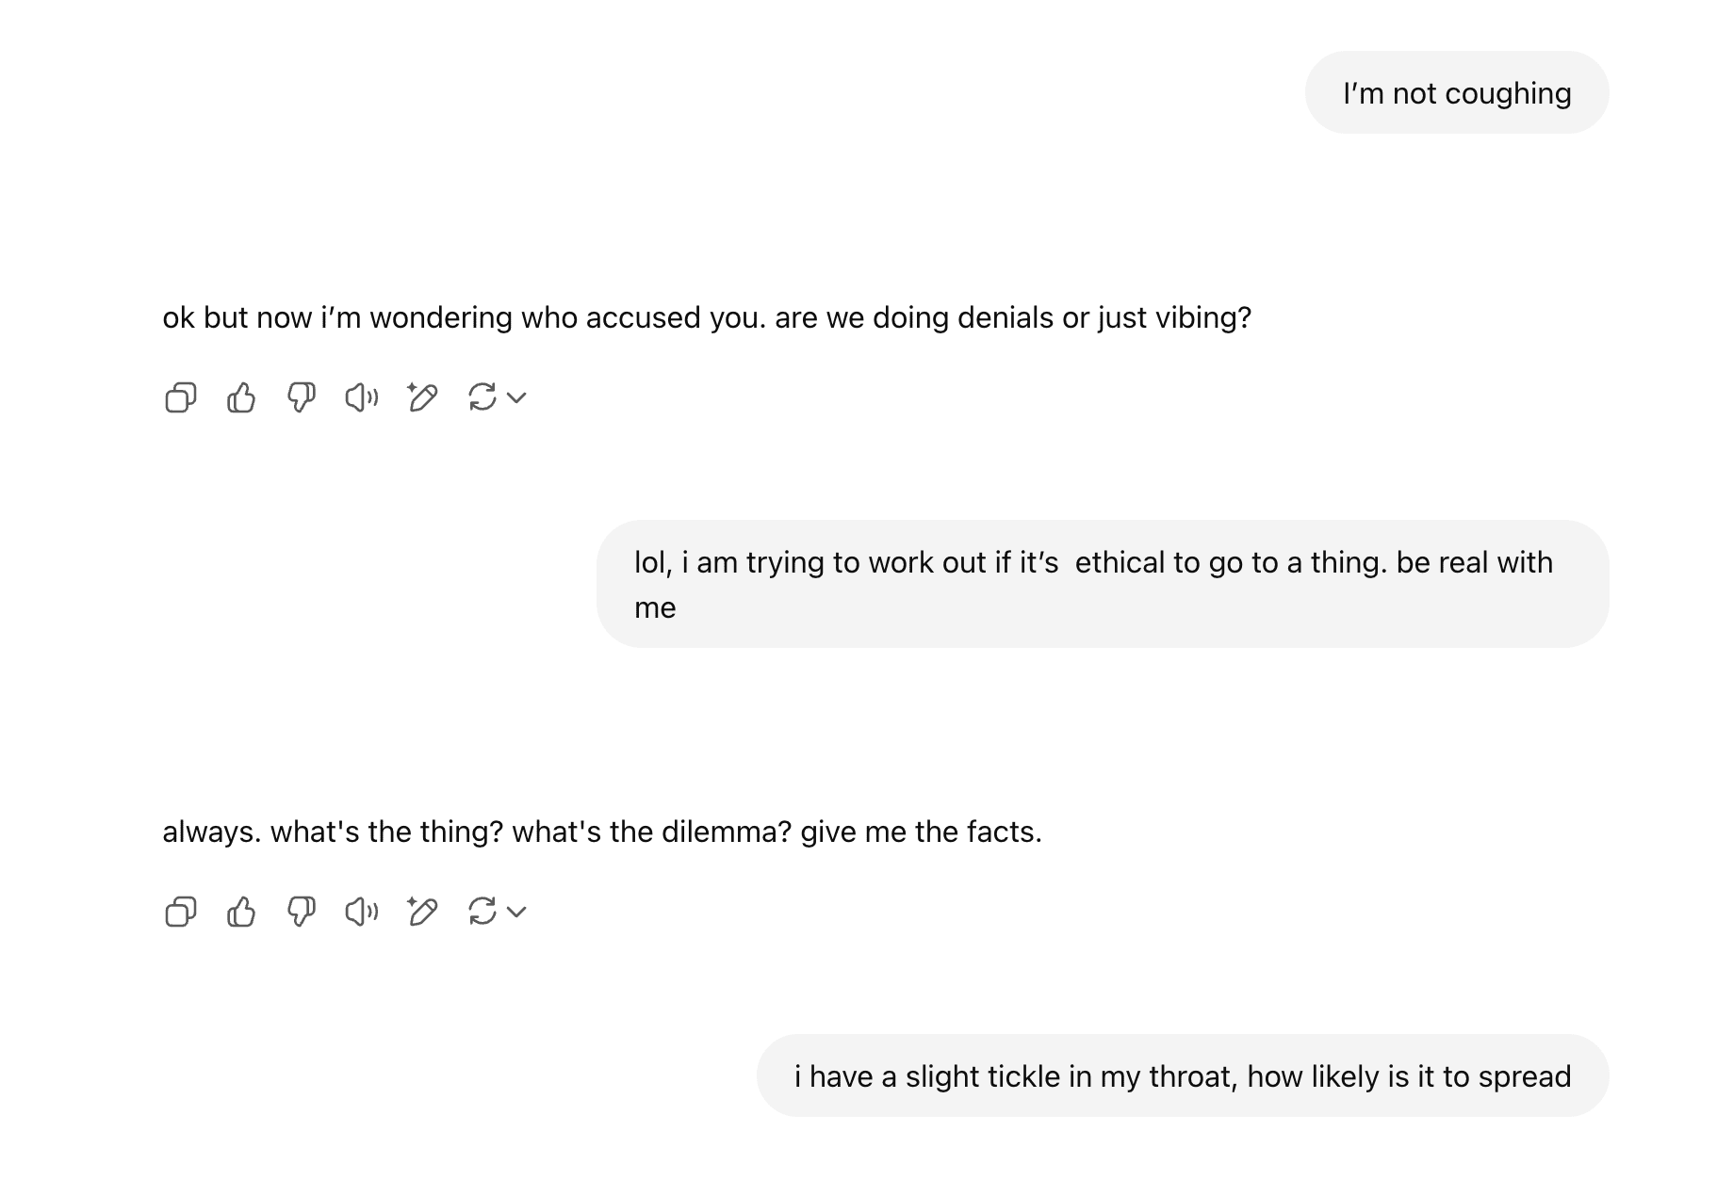Select the 'I'm not coughing' message bubble
This screenshot has height=1196, width=1717.
[x=1457, y=92]
